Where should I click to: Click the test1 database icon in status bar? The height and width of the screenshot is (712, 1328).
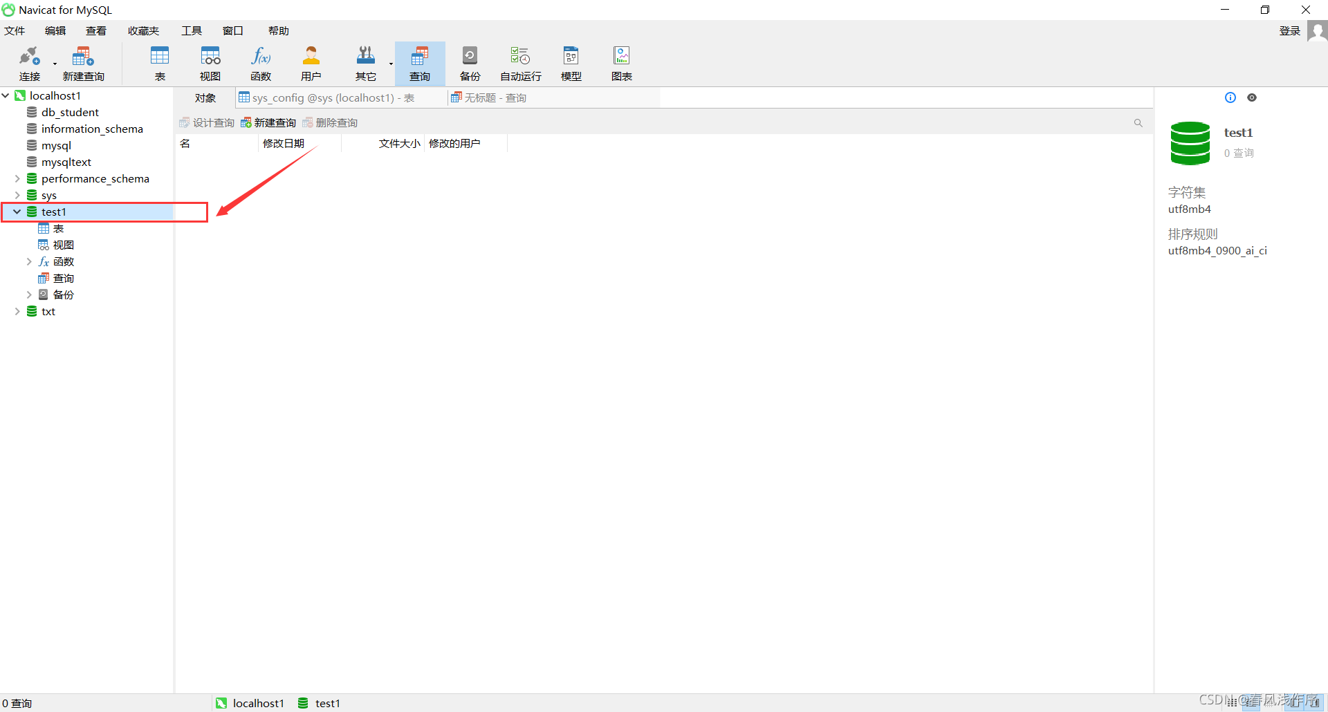(x=303, y=703)
